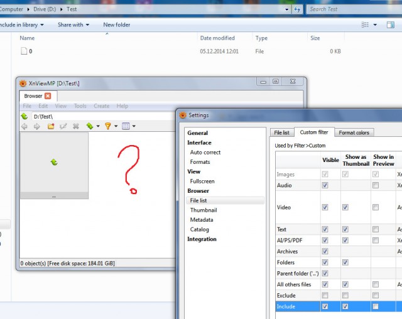Toggle Show as Thumbnail for Folders
402x319 pixels.
point(345,262)
